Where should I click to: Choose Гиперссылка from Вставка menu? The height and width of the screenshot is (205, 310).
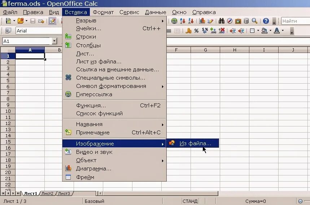(x=114, y=94)
